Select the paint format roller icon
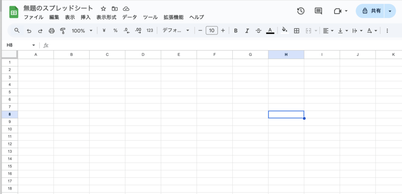402x194 pixels. [x=63, y=30]
